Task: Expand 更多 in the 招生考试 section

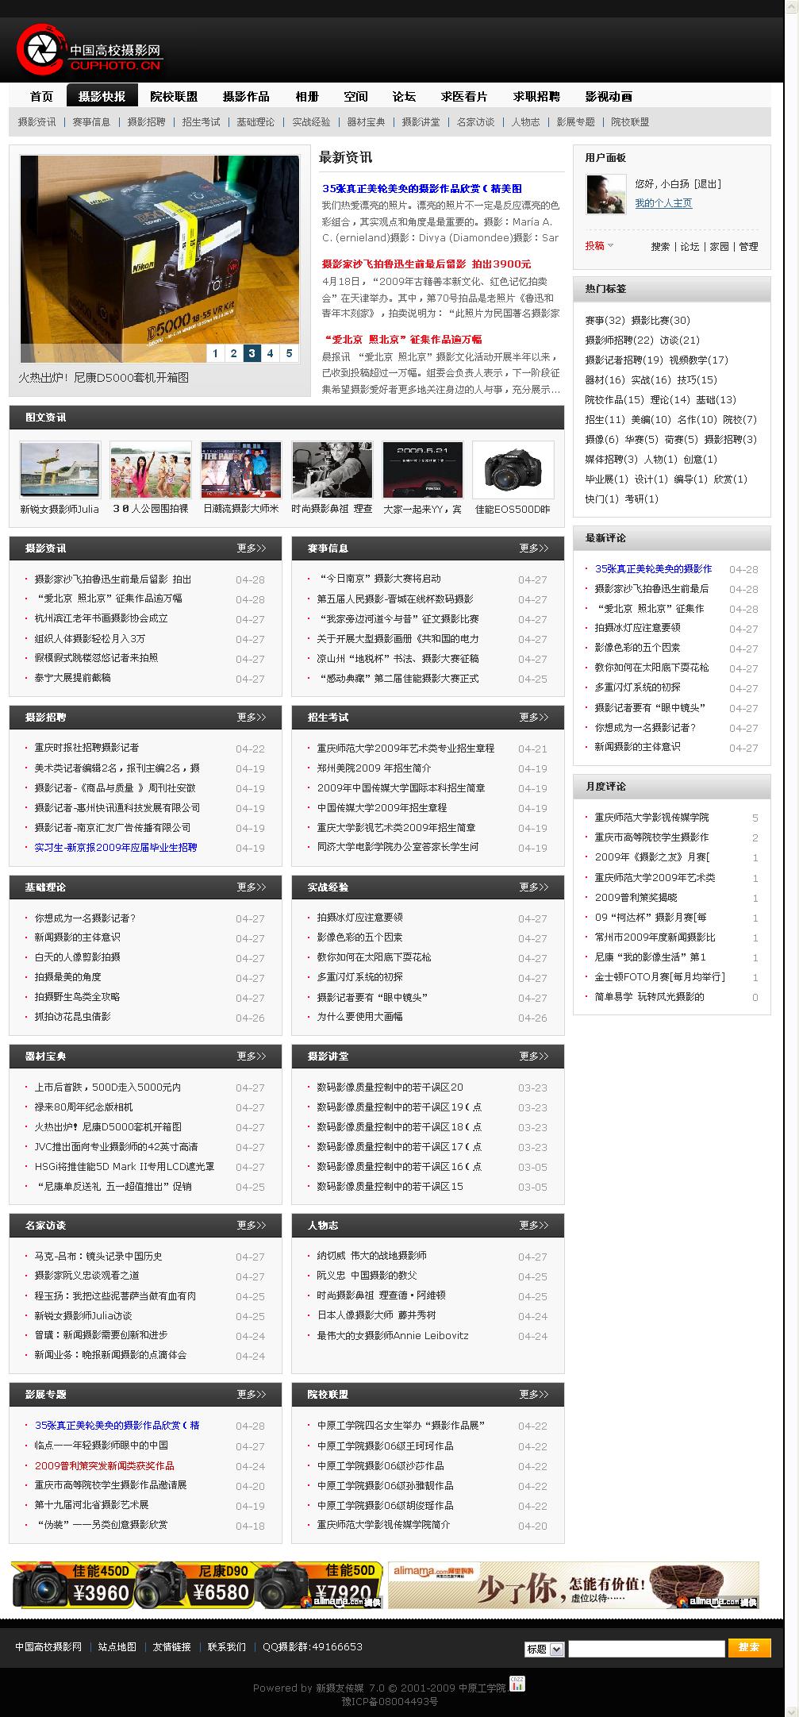Action: [534, 717]
